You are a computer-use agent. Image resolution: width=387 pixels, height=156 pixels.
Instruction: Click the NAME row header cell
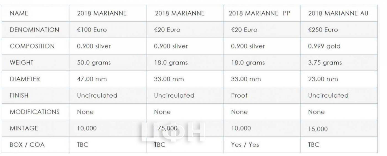pyautogui.click(x=36, y=13)
